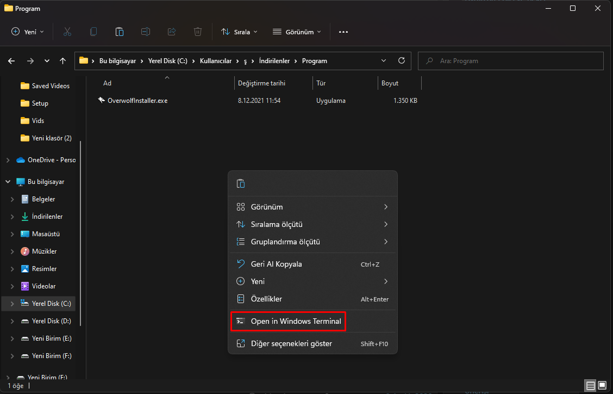Open recent locations chevron next to forward arrow
613x394 pixels.
(47, 61)
